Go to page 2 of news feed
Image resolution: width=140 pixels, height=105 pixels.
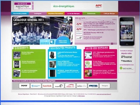pos(114,44)
